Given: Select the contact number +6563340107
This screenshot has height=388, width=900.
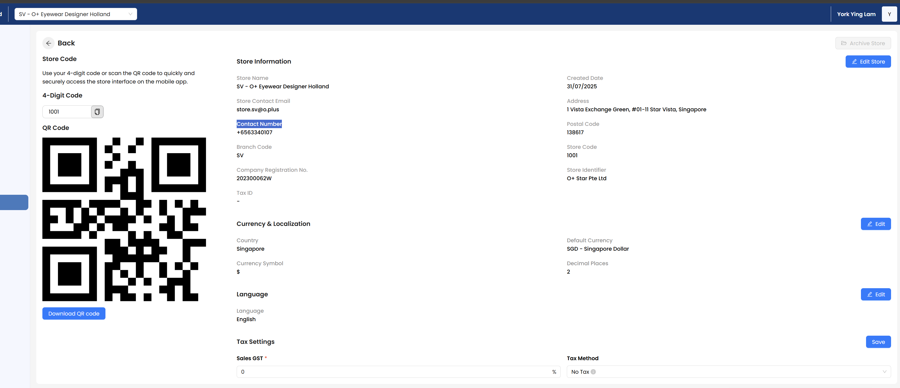Looking at the screenshot, I should click(x=254, y=132).
